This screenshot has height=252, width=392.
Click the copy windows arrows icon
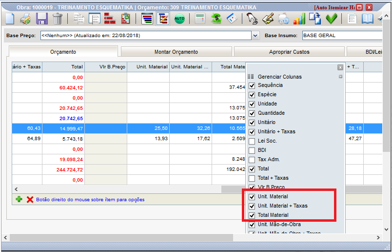tap(315, 19)
